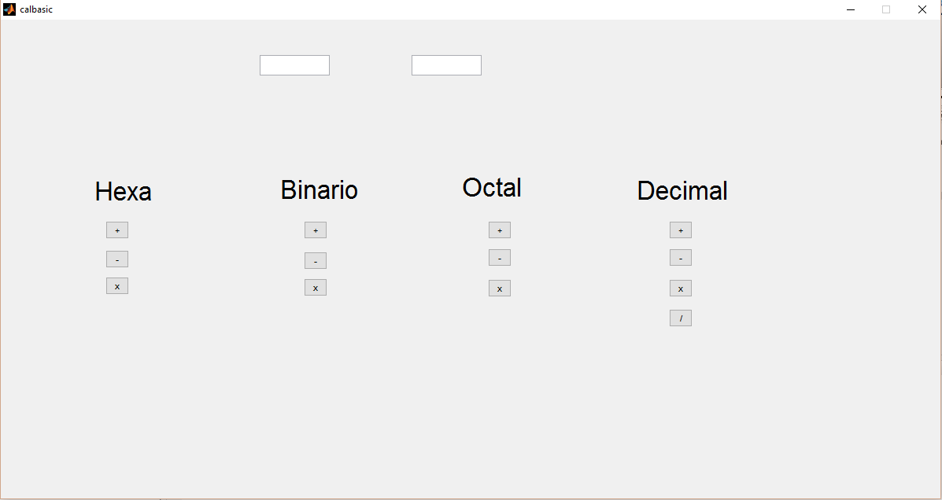Select the Hexa minus button

(117, 259)
